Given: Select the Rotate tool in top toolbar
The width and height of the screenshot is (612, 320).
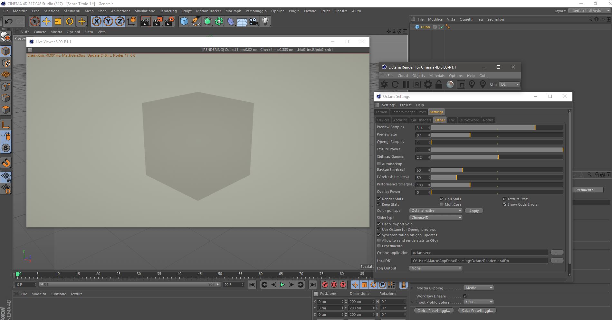Looking at the screenshot, I should coord(70,22).
